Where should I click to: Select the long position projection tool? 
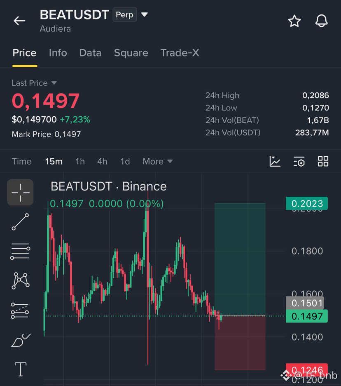point(20,311)
